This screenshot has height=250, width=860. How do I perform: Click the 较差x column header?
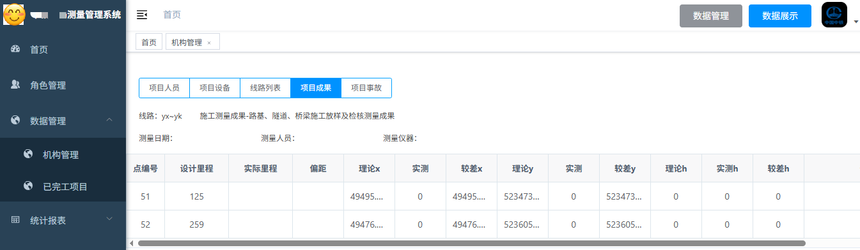tap(471, 168)
